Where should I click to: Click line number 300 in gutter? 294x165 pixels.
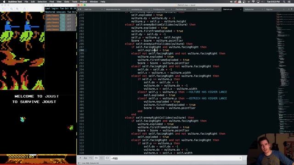click(x=81, y=88)
